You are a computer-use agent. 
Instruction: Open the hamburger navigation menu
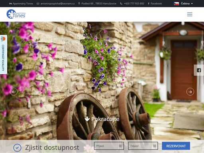190,14
